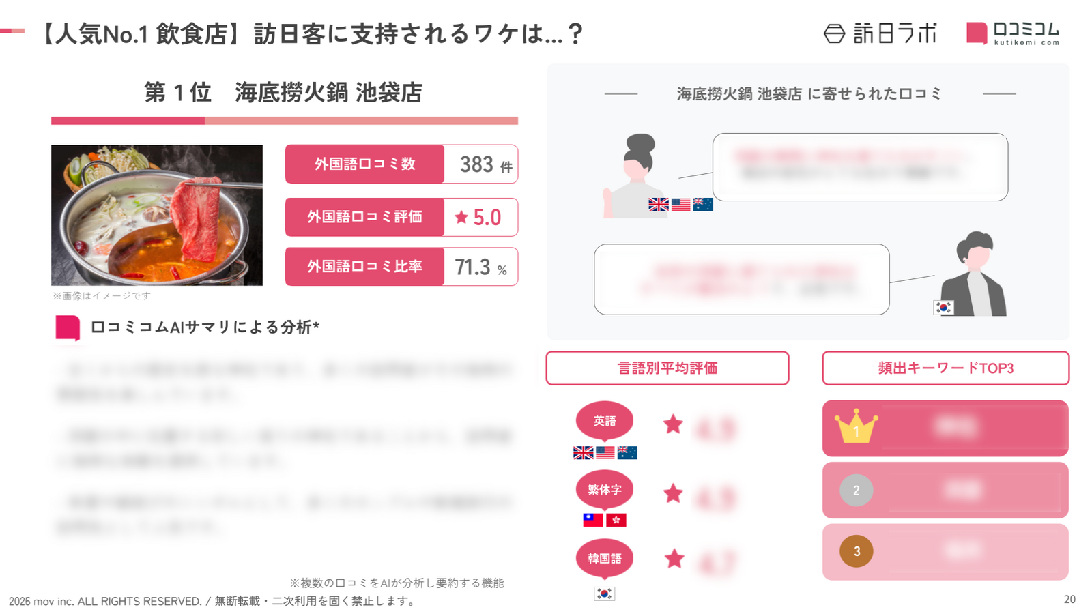Image resolution: width=1092 pixels, height=614 pixels.
Task: Click the star icon next to 5.0
Action: [x=461, y=217]
